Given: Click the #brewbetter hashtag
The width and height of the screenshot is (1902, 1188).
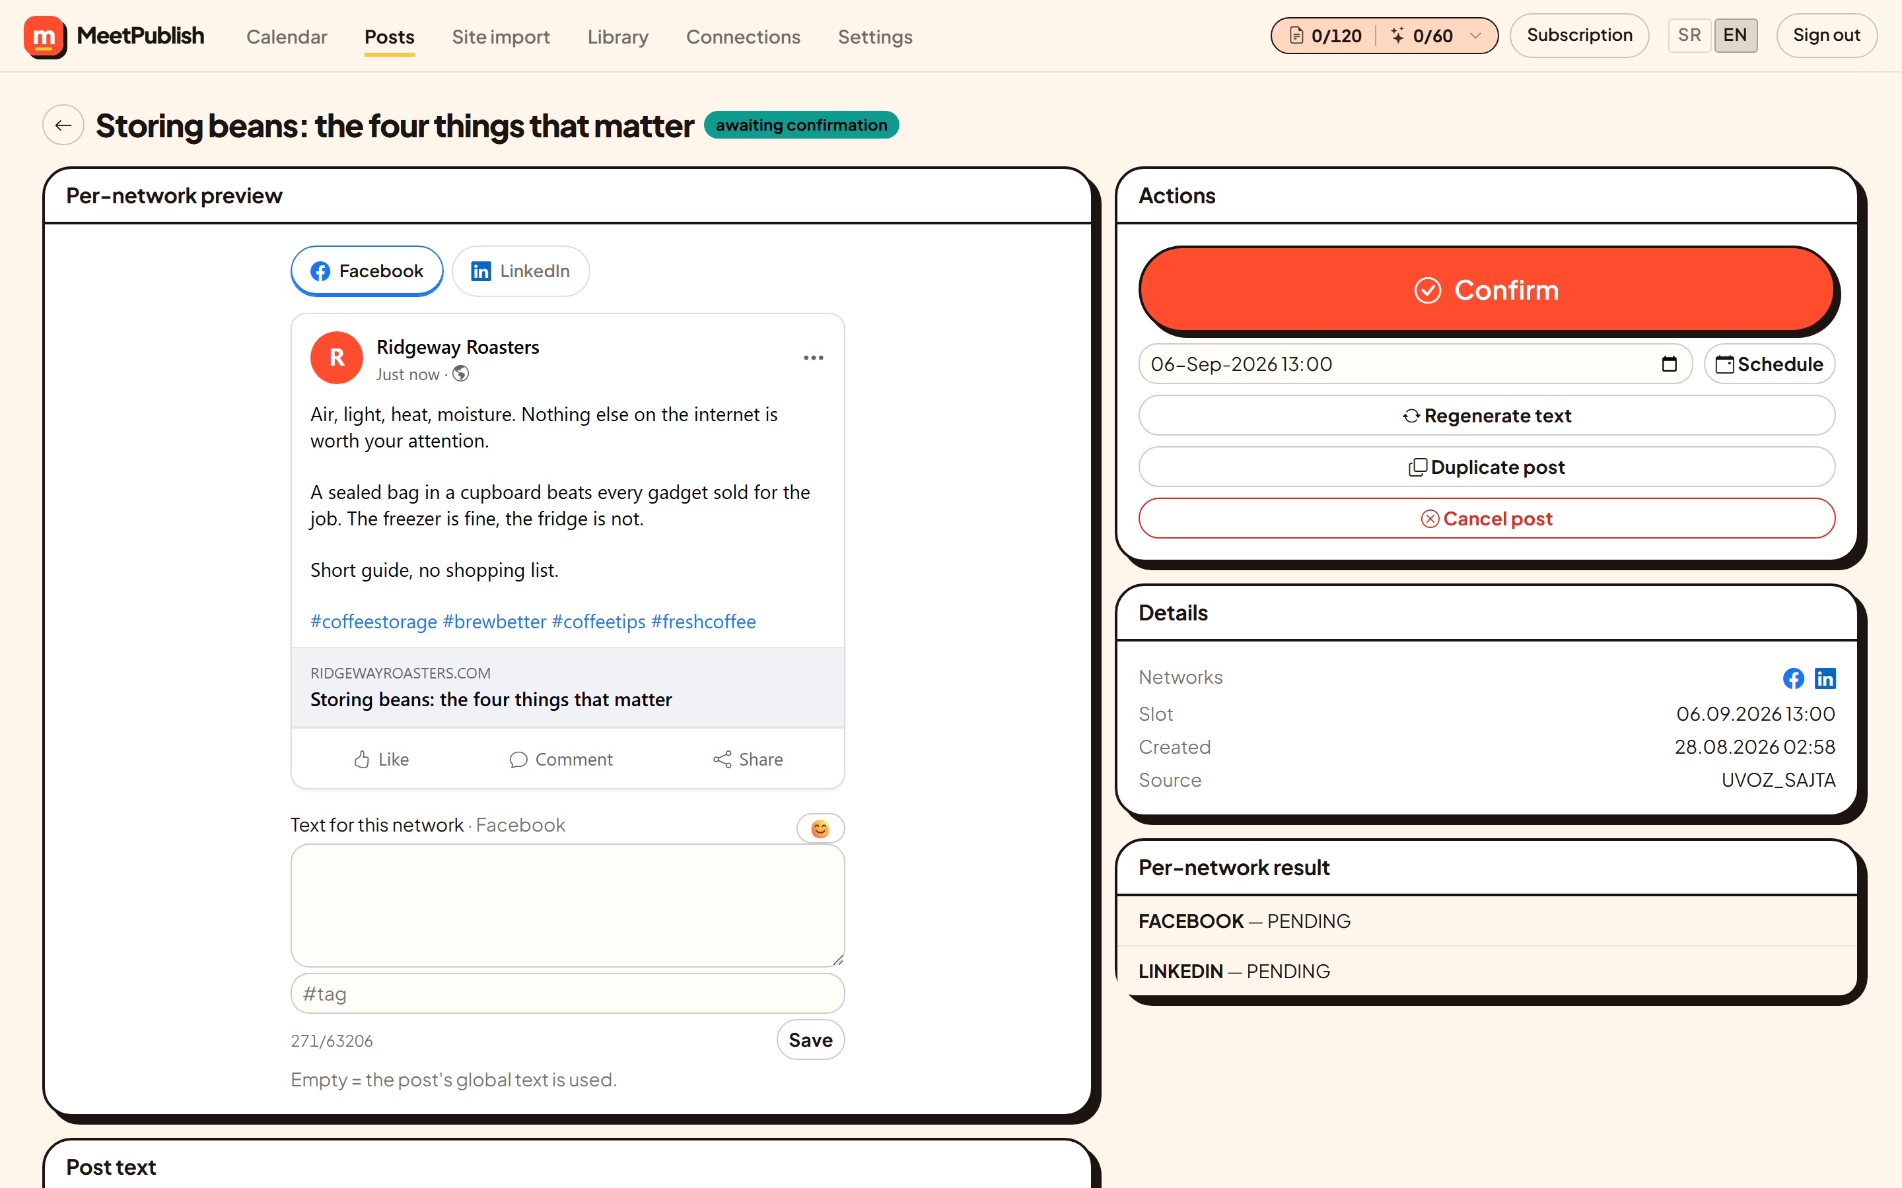Looking at the screenshot, I should (495, 622).
